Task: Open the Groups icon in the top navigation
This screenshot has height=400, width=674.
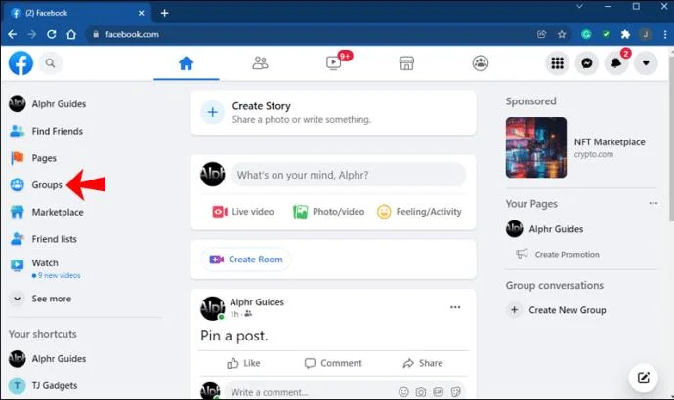Action: 481,63
